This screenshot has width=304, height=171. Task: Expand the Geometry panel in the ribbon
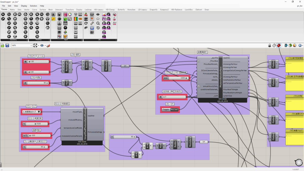[27, 39]
